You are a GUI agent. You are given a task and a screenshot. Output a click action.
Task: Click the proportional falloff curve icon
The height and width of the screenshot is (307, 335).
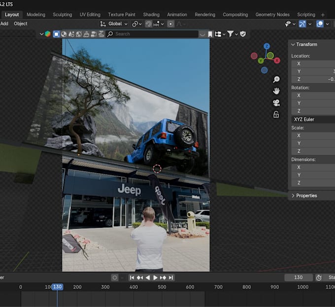179,24
